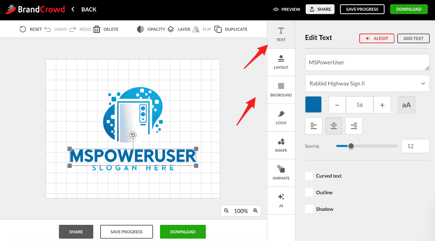The height and width of the screenshot is (241, 435).
Task: Click the font size field showing 56
Action: point(360,105)
